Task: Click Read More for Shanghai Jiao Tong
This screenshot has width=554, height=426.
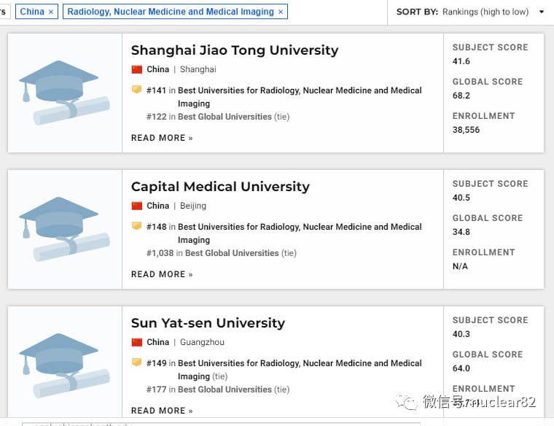Action: point(162,138)
